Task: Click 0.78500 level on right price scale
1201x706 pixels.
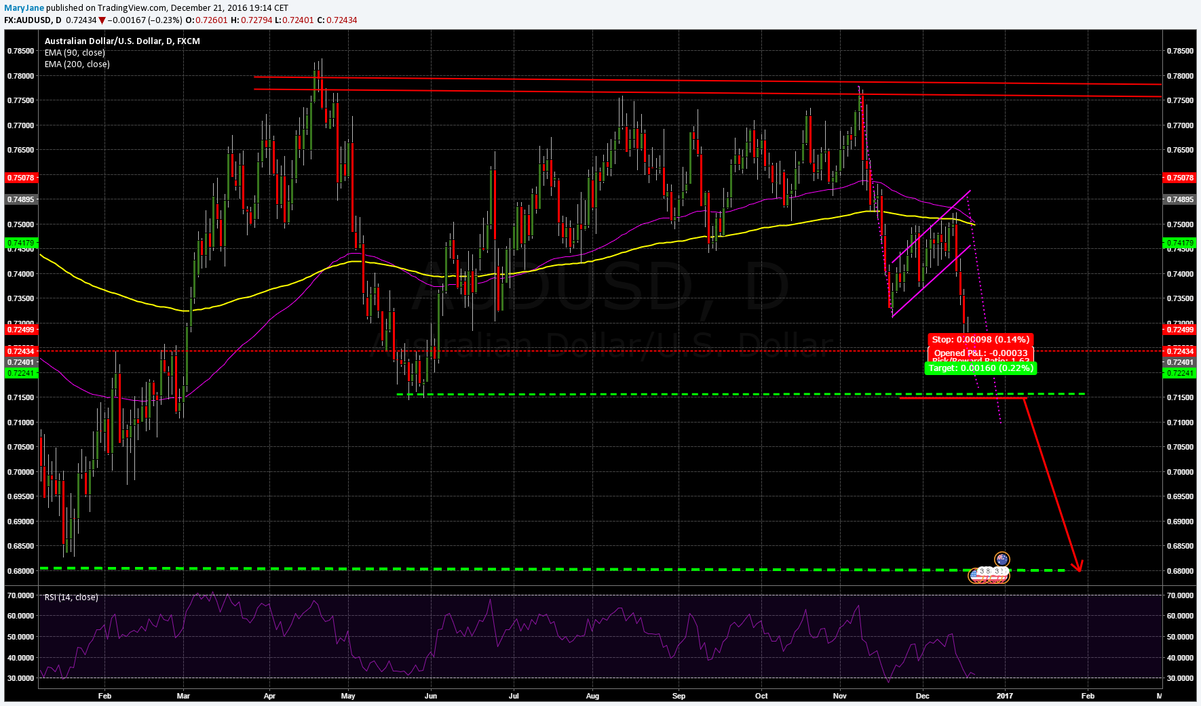Action: [x=1180, y=51]
